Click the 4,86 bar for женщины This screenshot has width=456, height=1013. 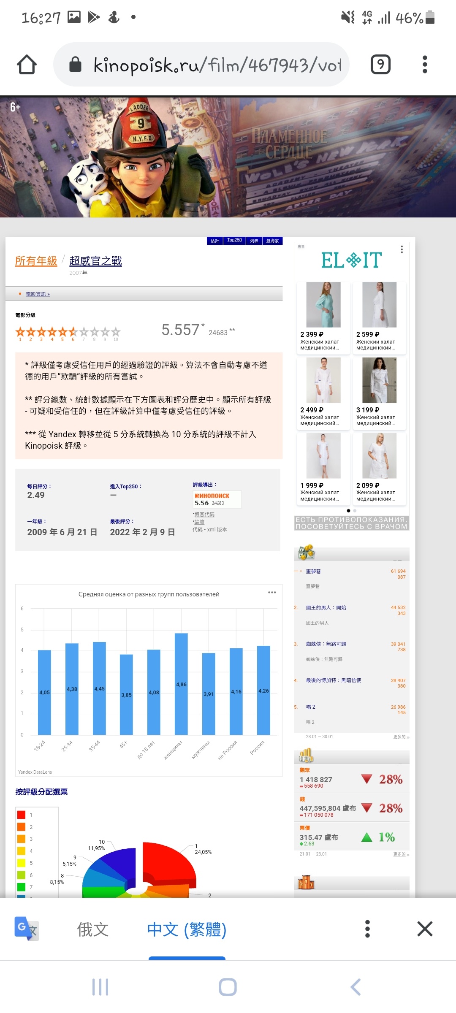point(181,684)
